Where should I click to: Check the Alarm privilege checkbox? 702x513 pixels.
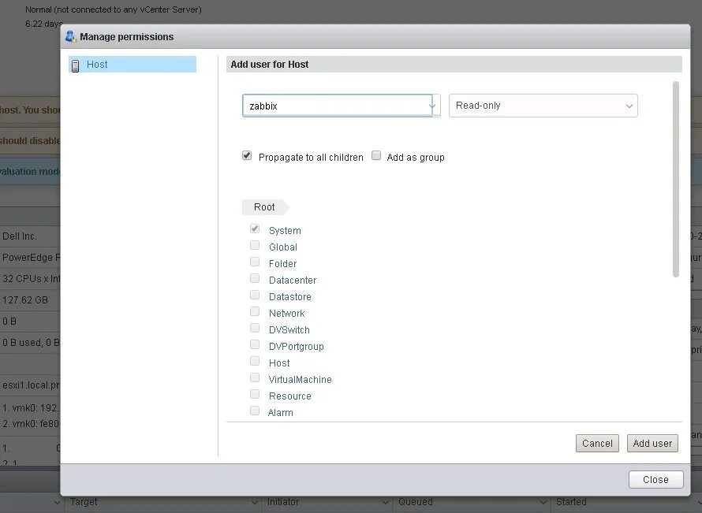click(x=254, y=410)
